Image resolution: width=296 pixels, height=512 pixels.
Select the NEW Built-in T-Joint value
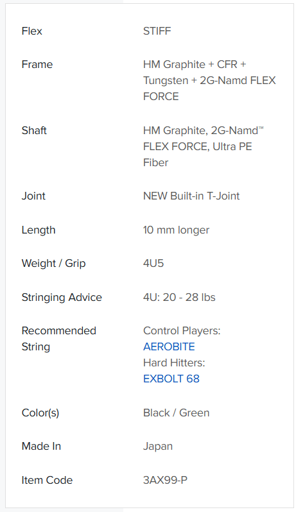pos(191,196)
